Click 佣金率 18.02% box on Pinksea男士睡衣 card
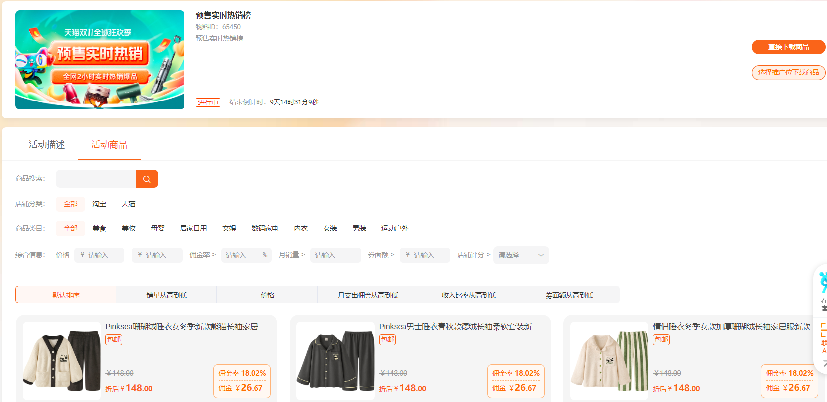Image resolution: width=827 pixels, height=402 pixels. pos(516,381)
